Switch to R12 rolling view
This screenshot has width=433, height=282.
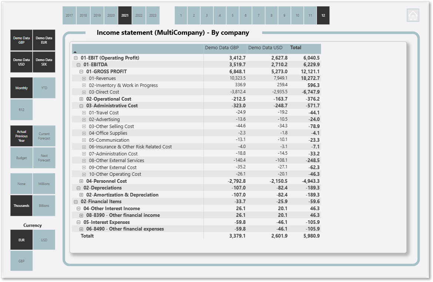(21, 110)
